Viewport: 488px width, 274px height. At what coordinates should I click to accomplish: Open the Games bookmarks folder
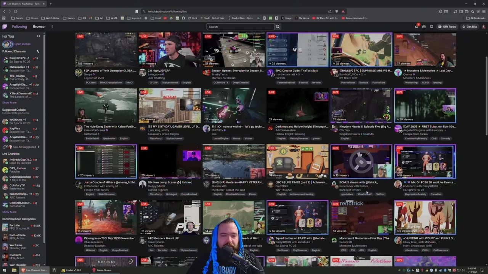69,18
